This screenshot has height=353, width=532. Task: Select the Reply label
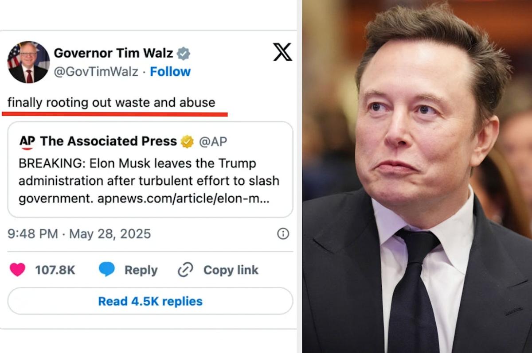click(141, 270)
